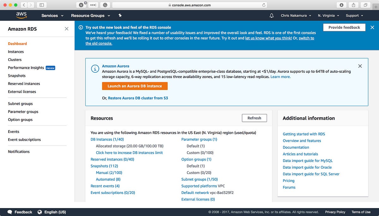Click the Safari back arrow
This screenshot has height=216, width=379.
click(x=24, y=5)
